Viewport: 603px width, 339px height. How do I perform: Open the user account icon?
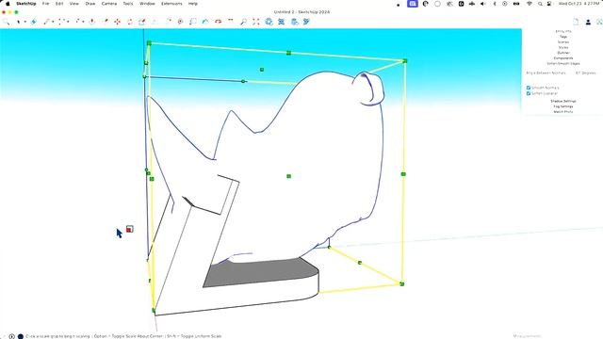click(588, 23)
